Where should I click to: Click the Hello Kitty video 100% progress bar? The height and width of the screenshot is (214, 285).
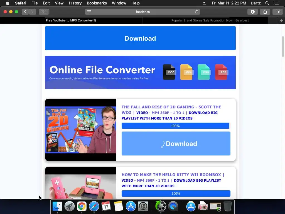coord(176,193)
